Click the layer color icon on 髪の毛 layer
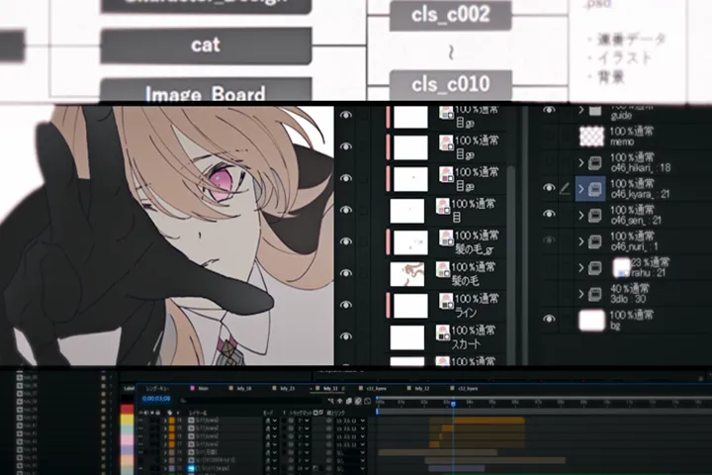Screen dimensions: 712x475 point(443,269)
